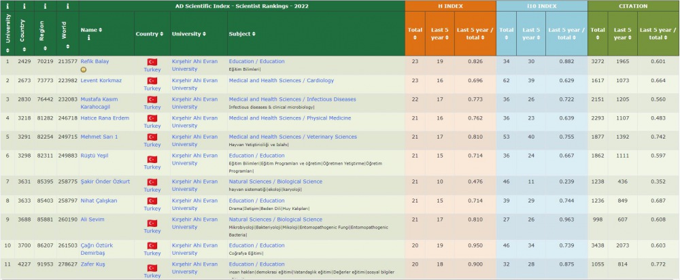The width and height of the screenshot is (680, 280).
Task: Open Education / Education link in Refik Balay's row
Action: tap(257, 62)
